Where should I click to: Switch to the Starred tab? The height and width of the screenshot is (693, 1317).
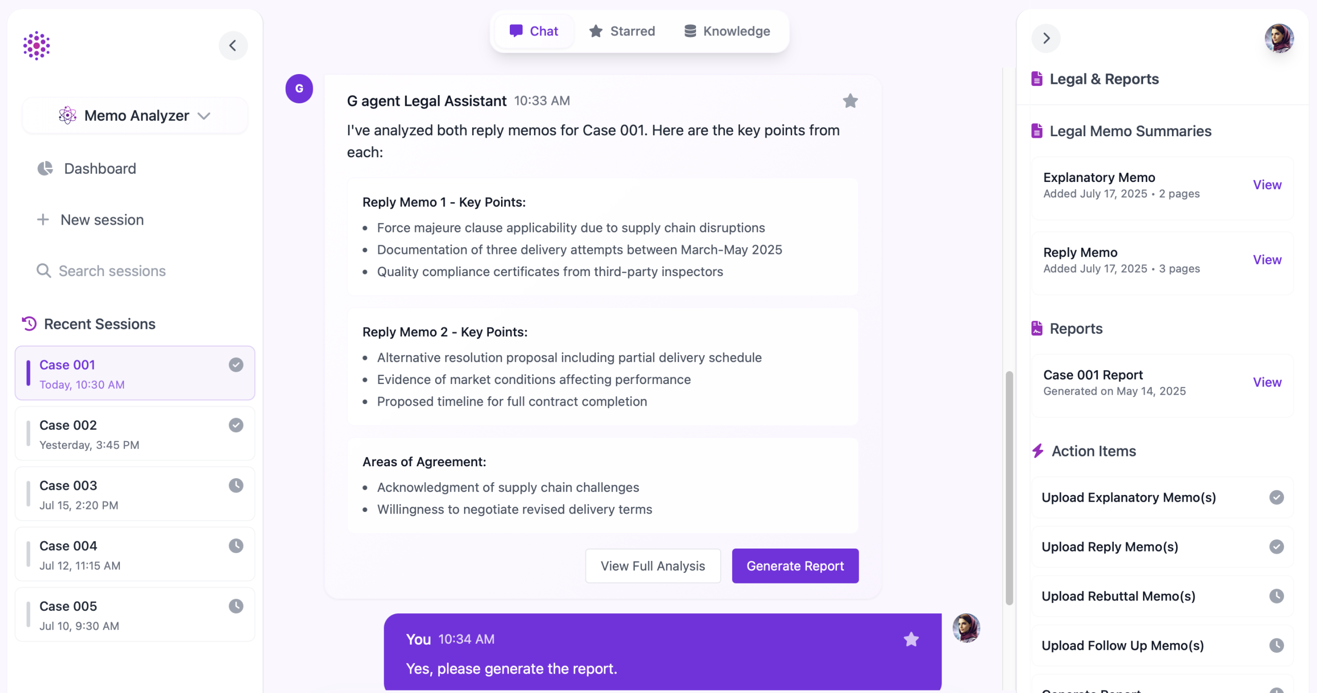point(622,31)
